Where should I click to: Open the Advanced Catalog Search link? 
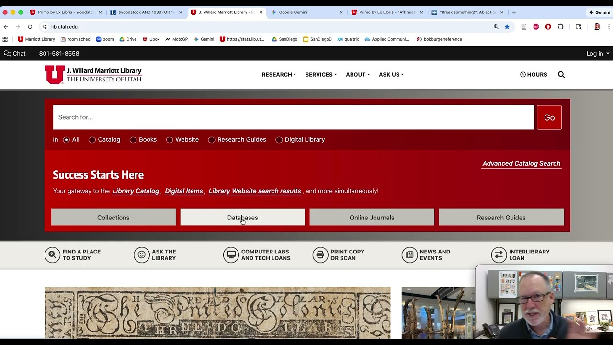coord(521,163)
